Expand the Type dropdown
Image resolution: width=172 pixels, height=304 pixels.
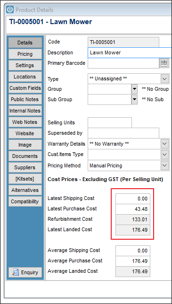click(x=164, y=78)
